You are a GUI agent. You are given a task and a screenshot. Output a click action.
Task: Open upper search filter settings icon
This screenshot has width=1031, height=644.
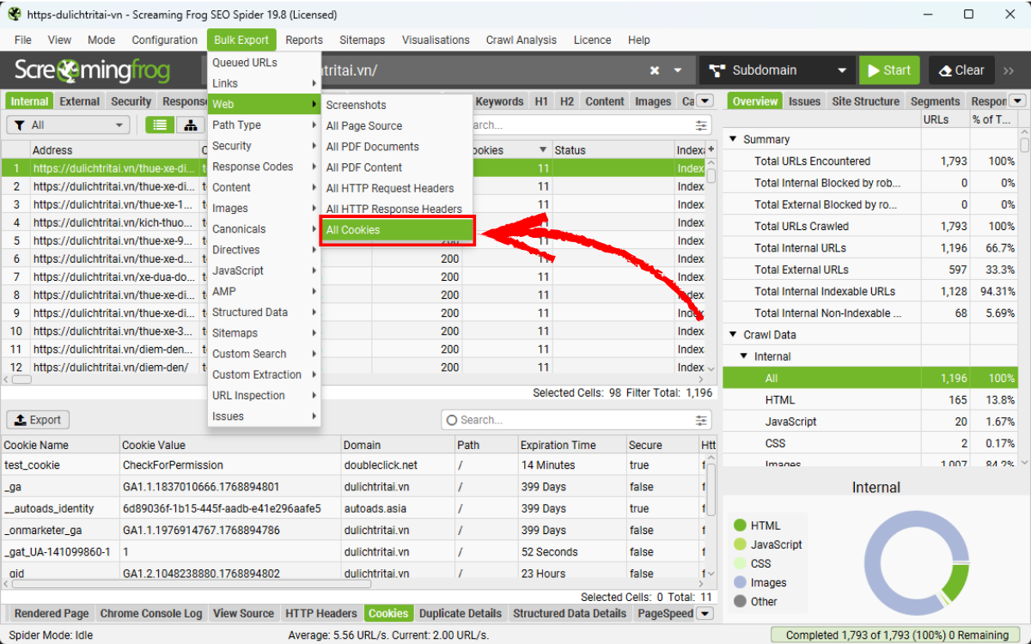pos(703,125)
